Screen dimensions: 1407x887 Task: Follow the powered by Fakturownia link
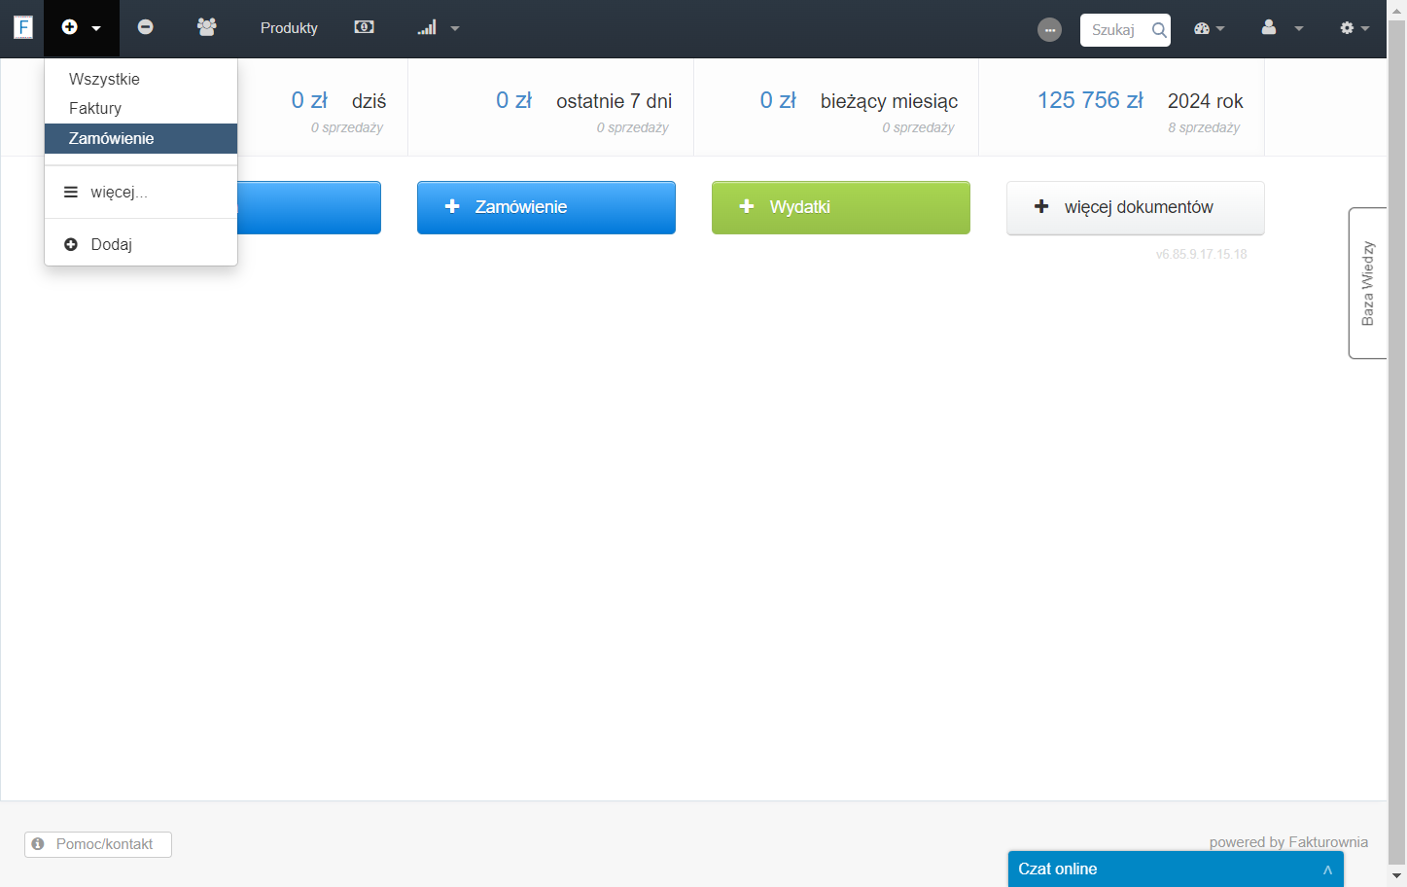click(1288, 842)
